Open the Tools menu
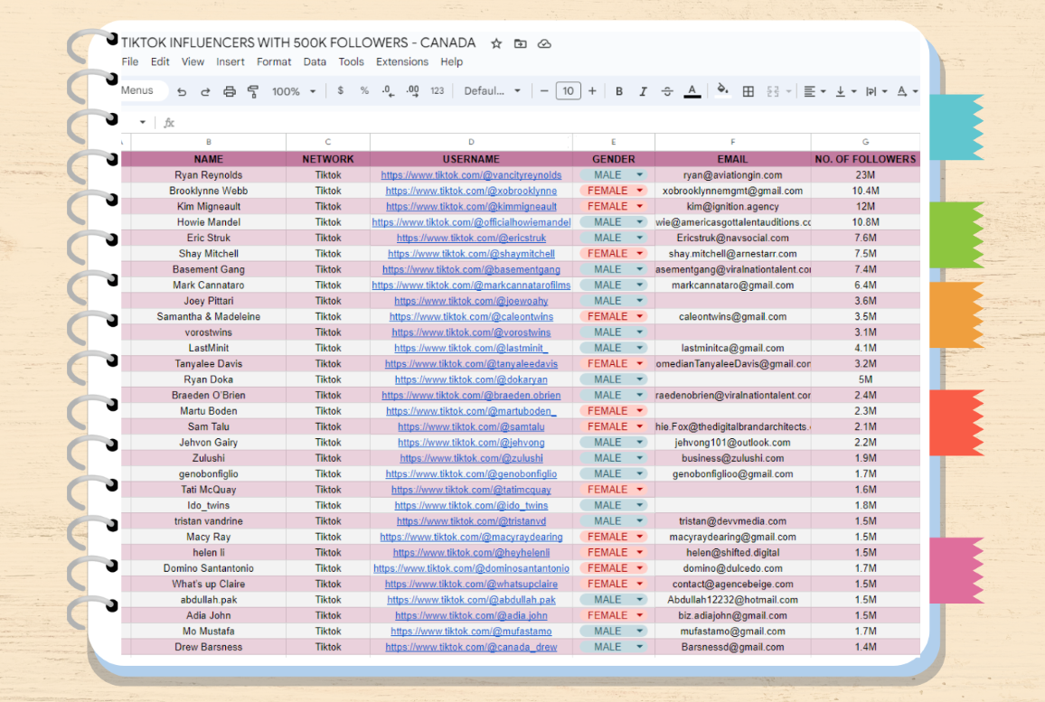The width and height of the screenshot is (1045, 702). point(352,62)
